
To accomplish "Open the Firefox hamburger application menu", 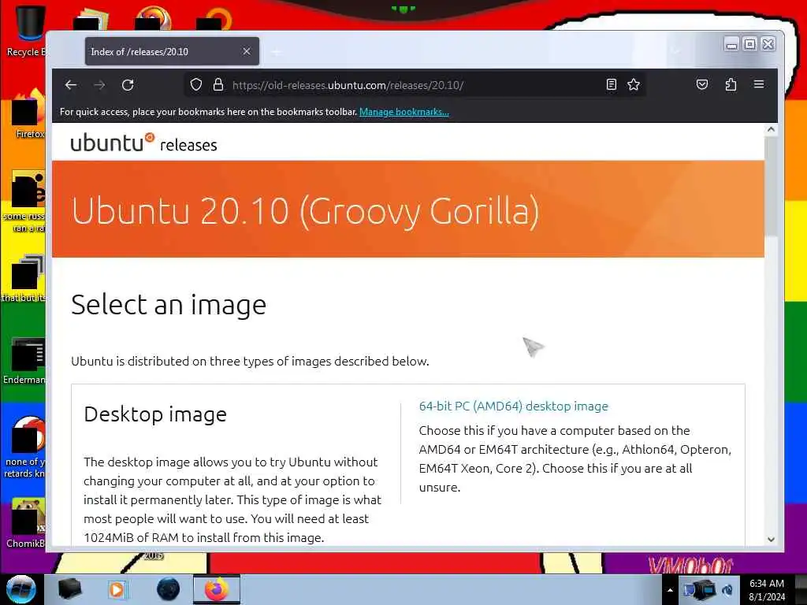I will [x=759, y=84].
